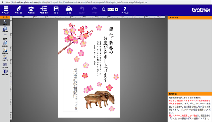Screen dimensions: 212x122
Task: Choose the 挨拶文挿入 greeting insert tool
Action: [x=5, y=44]
